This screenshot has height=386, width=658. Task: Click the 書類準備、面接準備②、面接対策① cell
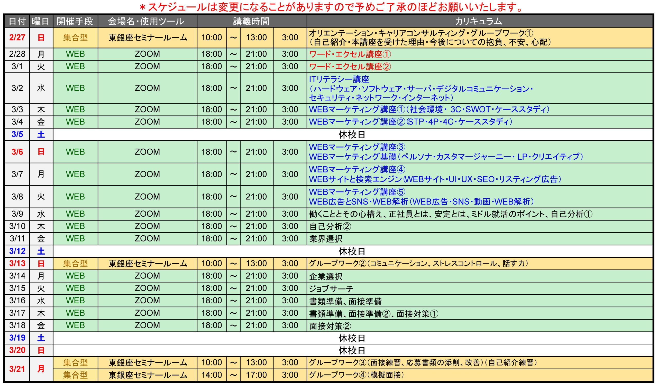[x=479, y=313]
